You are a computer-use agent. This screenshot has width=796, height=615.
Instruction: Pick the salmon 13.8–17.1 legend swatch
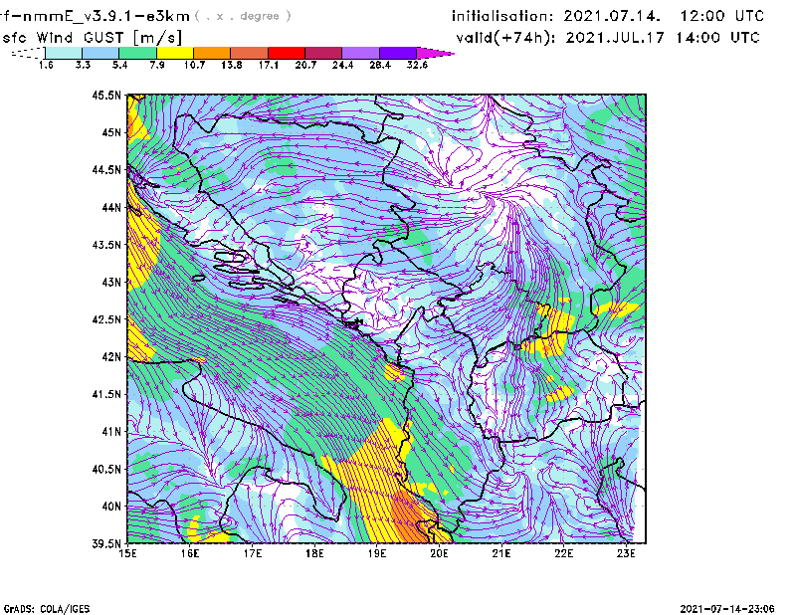(249, 53)
